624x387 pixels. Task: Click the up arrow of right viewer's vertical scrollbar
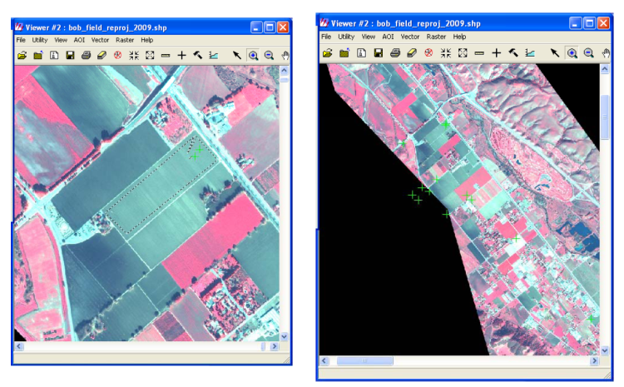(605, 69)
